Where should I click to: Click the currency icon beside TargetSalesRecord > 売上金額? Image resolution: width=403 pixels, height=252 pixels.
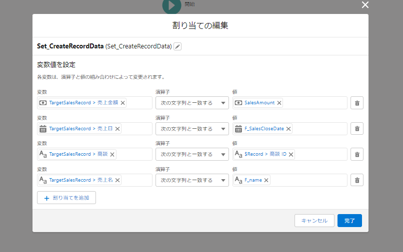[43, 103]
